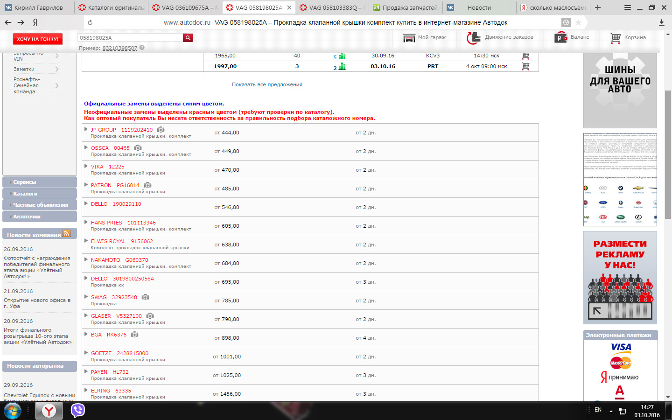
Task: Click the taskbar clock 14:27
Action: pyautogui.click(x=647, y=407)
